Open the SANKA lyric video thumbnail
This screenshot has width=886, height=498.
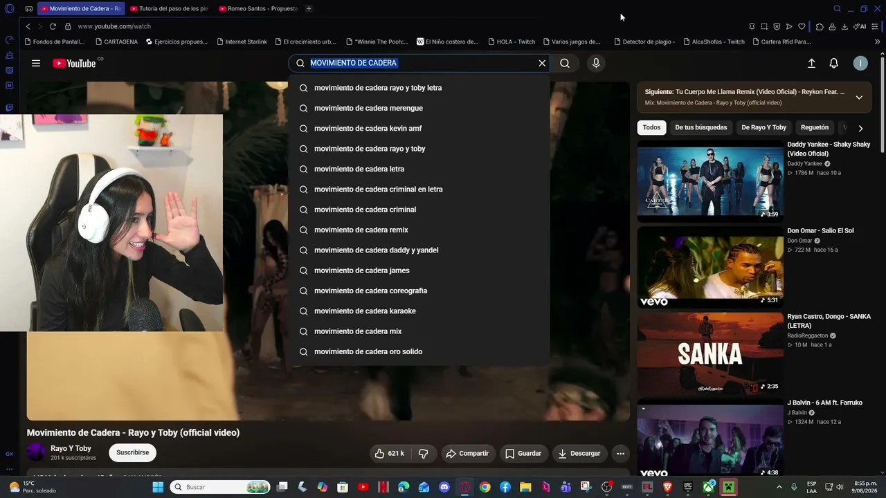pos(710,353)
